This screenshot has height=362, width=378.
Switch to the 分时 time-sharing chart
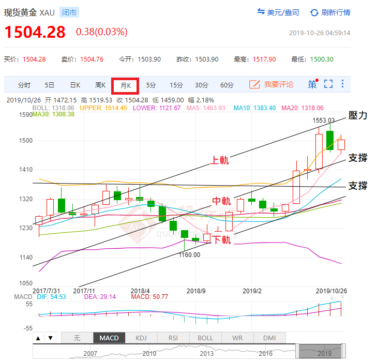24,85
